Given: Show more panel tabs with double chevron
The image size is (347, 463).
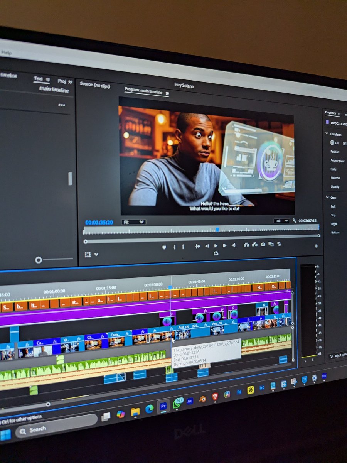Looking at the screenshot, I should tap(70, 82).
